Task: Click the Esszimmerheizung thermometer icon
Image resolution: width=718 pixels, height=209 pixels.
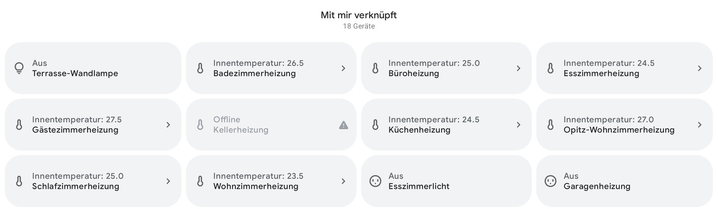Action: click(x=550, y=68)
